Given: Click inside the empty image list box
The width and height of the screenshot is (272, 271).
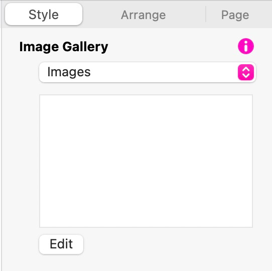Looking at the screenshot, I should coord(146,161).
